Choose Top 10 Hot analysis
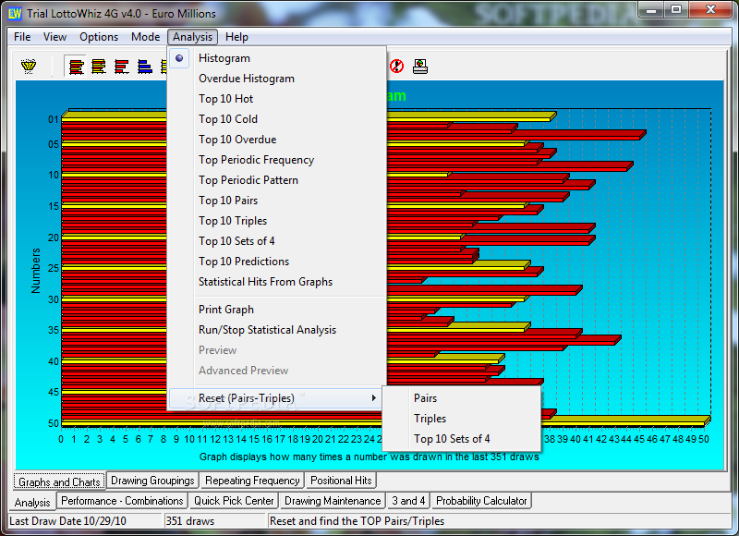Viewport: 739px width, 536px height. pos(276,99)
